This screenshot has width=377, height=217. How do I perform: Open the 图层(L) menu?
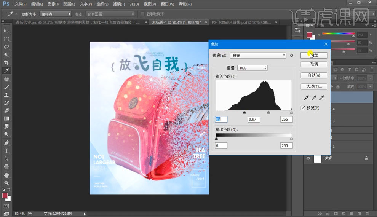click(69, 4)
